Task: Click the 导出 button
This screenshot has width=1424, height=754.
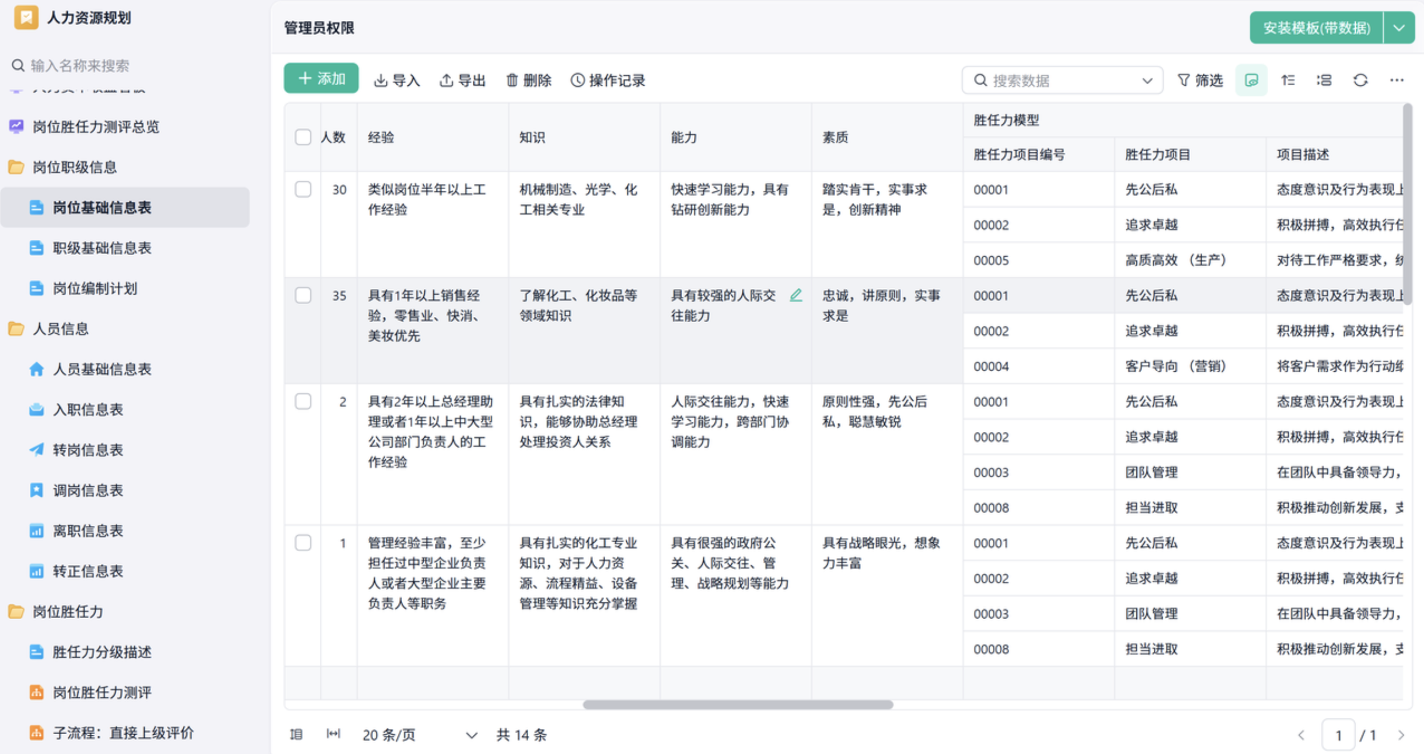Action: pos(462,80)
